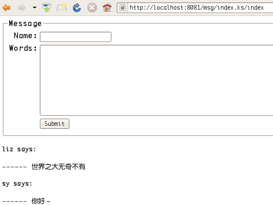Select the "sy says:" post header
Image resolution: width=273 pixels, height=205 pixels.
tap(17, 184)
